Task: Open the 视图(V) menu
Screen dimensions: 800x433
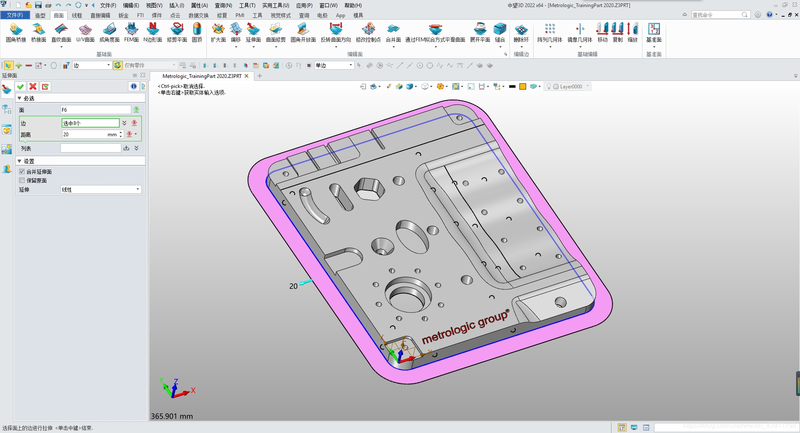Action: point(154,5)
